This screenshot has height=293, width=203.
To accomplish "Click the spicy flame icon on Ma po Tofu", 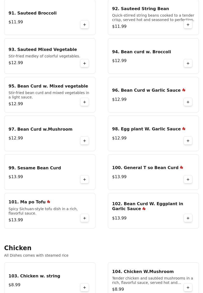I will (x=49, y=202).
